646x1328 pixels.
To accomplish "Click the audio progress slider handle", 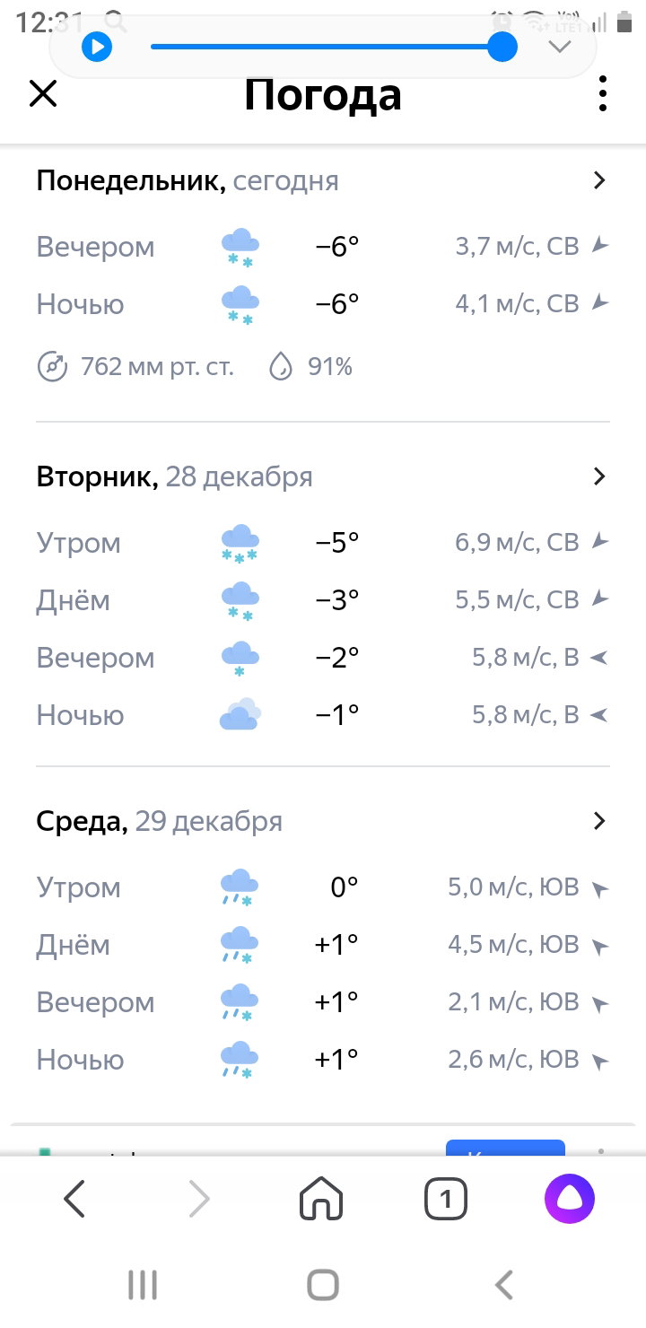I will tap(502, 46).
